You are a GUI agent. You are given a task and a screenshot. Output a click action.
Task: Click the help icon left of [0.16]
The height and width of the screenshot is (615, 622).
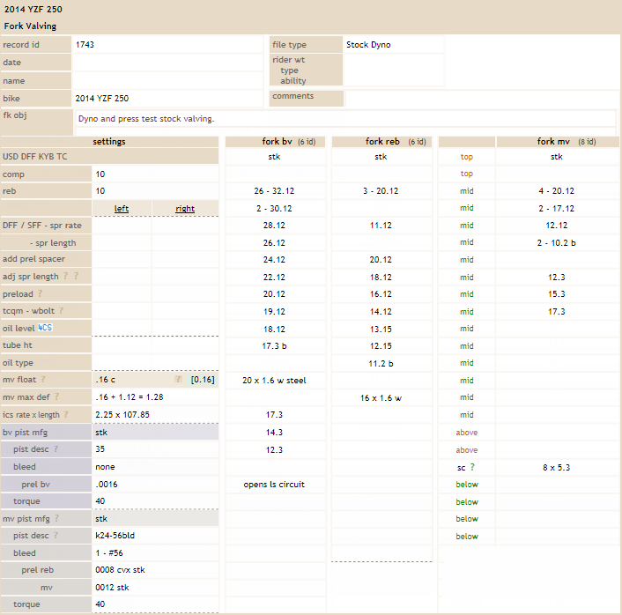pos(178,380)
